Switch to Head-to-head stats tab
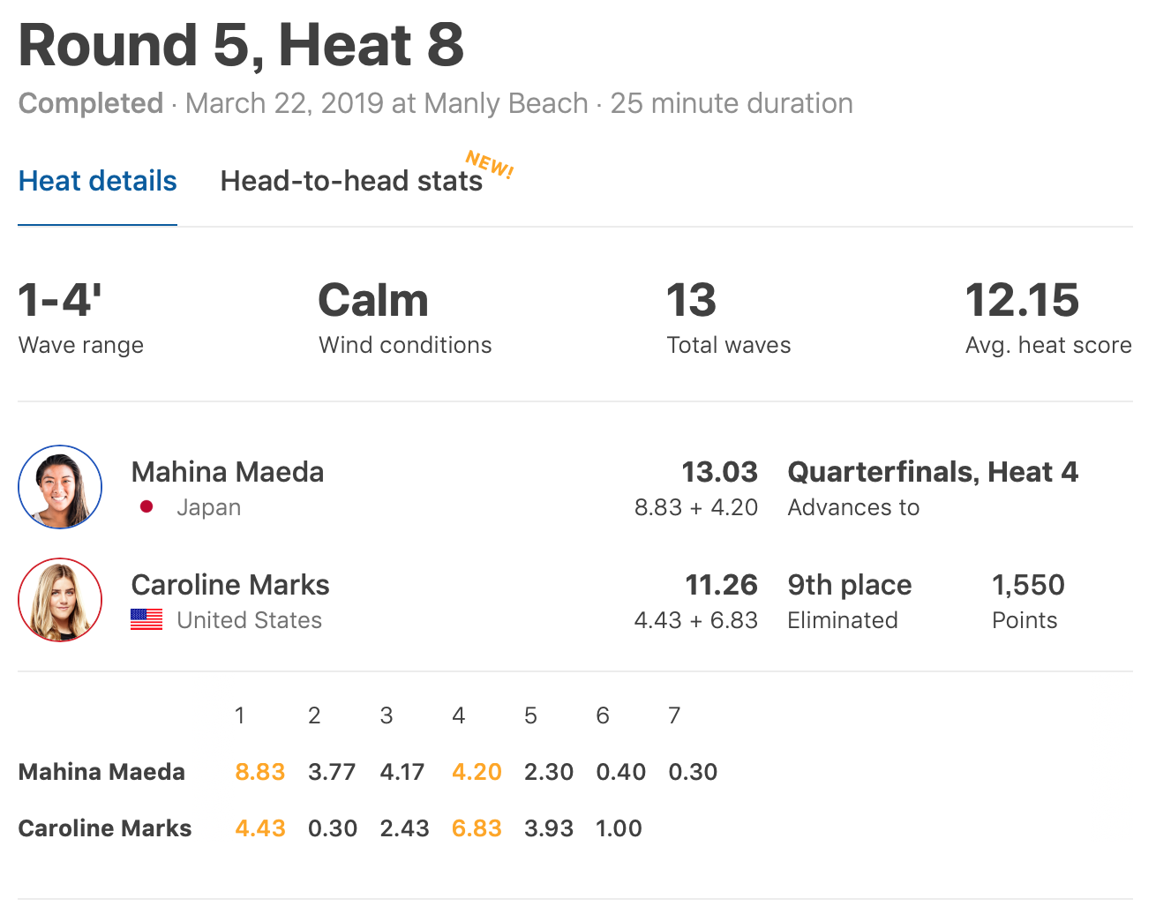 [x=351, y=181]
